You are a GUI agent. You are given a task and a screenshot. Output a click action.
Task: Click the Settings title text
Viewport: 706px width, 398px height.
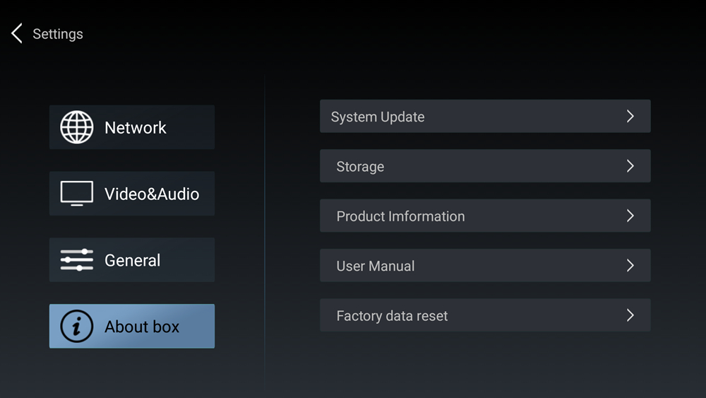pyautogui.click(x=58, y=34)
